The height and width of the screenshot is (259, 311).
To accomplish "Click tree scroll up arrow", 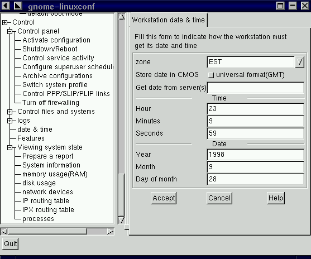I will point(121,17).
